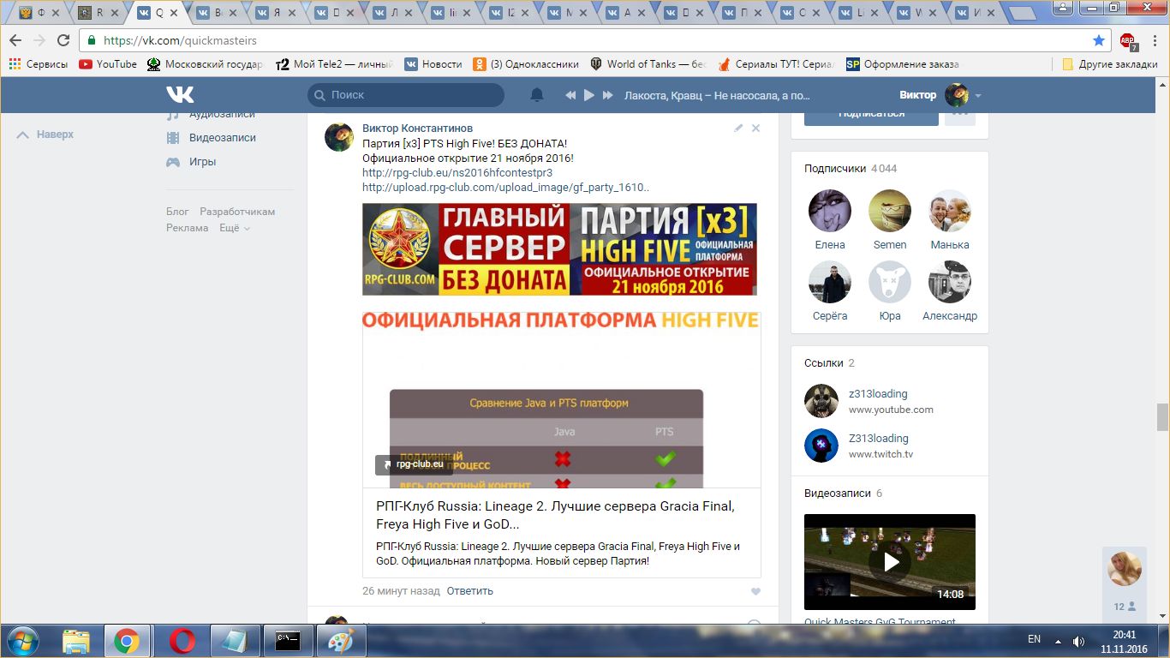Screen dimensions: 1170x658
Task: Click the page vertical scrollbar thumb
Action: (1162, 417)
